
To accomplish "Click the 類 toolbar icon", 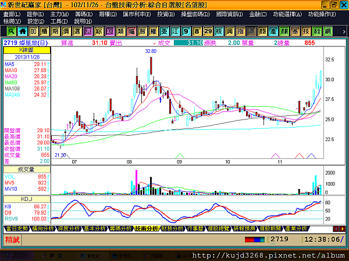I will (120, 31).
